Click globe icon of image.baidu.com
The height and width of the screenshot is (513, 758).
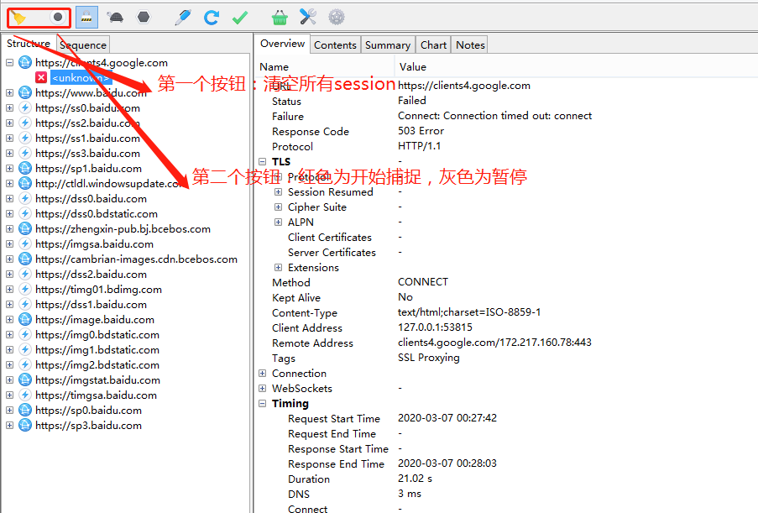coord(25,319)
